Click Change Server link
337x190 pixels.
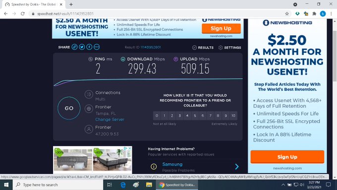pyautogui.click(x=110, y=120)
